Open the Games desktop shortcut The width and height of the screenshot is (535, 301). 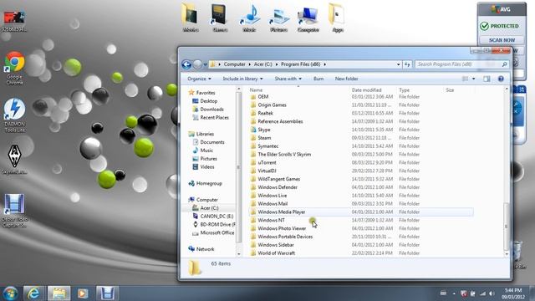tap(219, 18)
